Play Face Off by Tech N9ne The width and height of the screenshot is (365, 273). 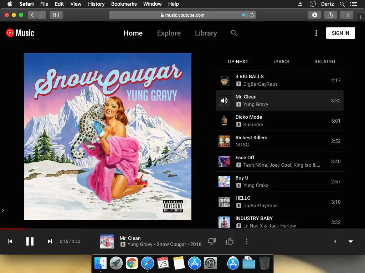click(279, 161)
